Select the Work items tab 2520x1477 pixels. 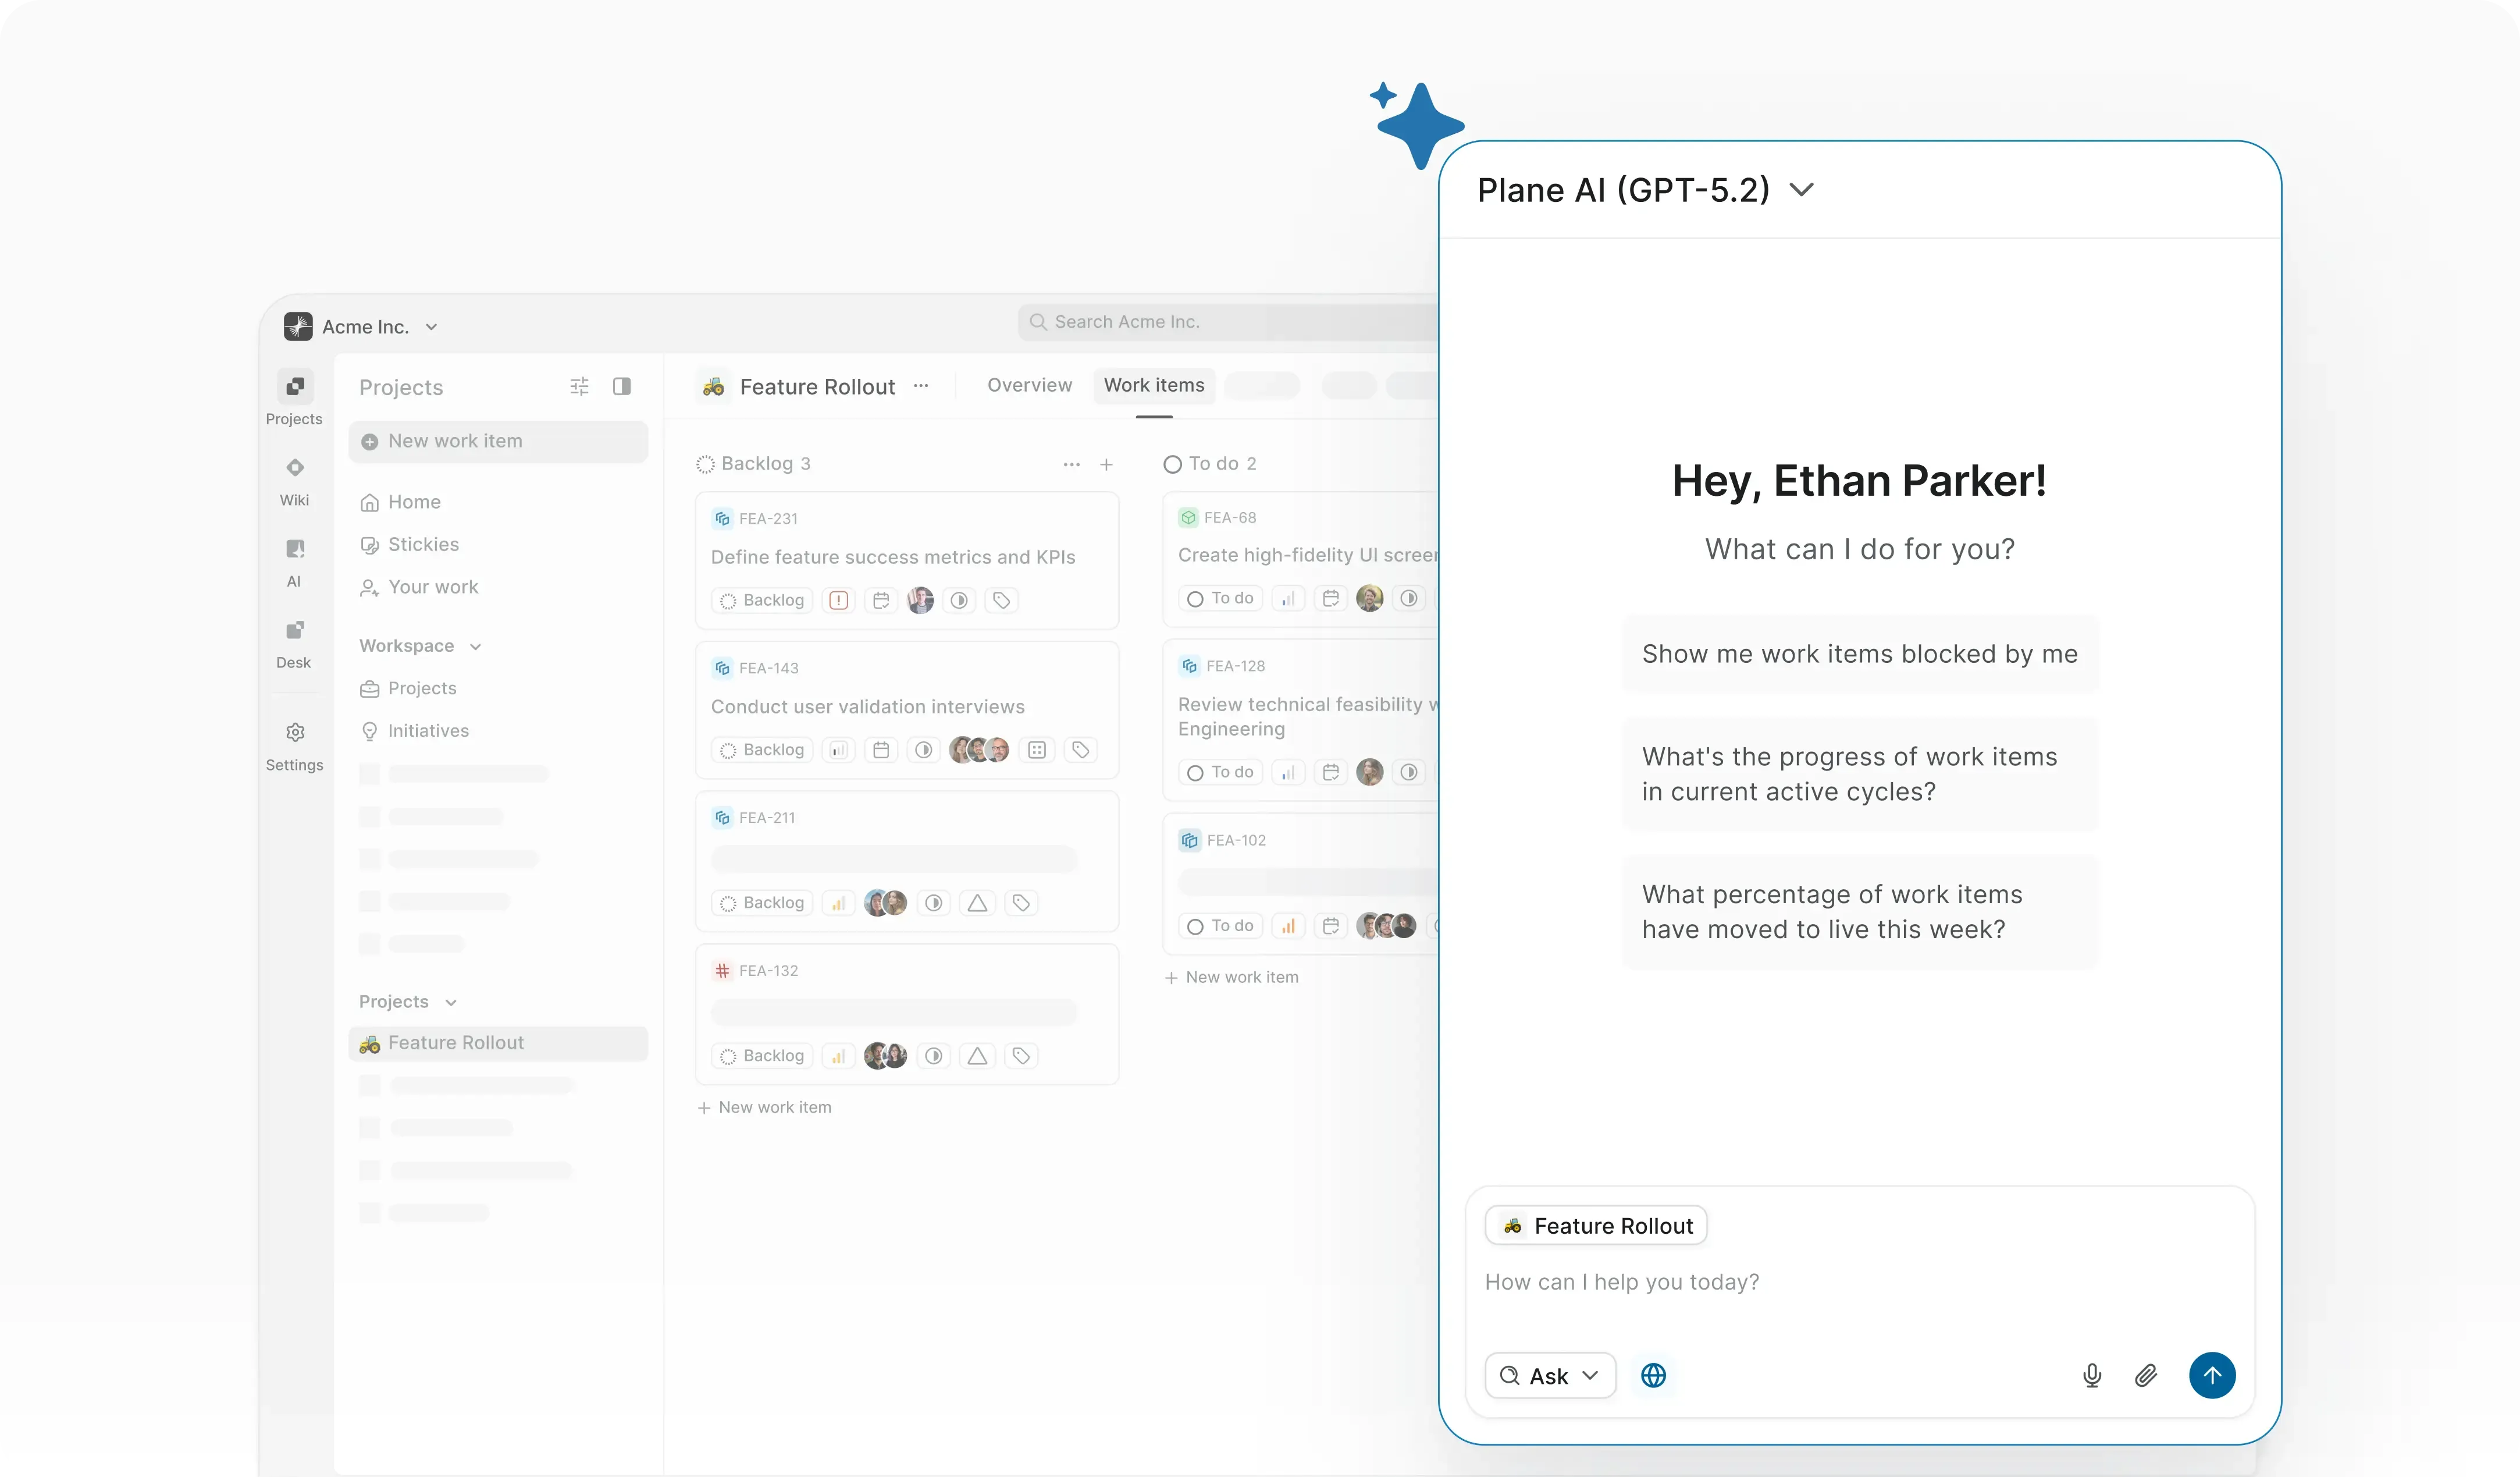pos(1154,385)
